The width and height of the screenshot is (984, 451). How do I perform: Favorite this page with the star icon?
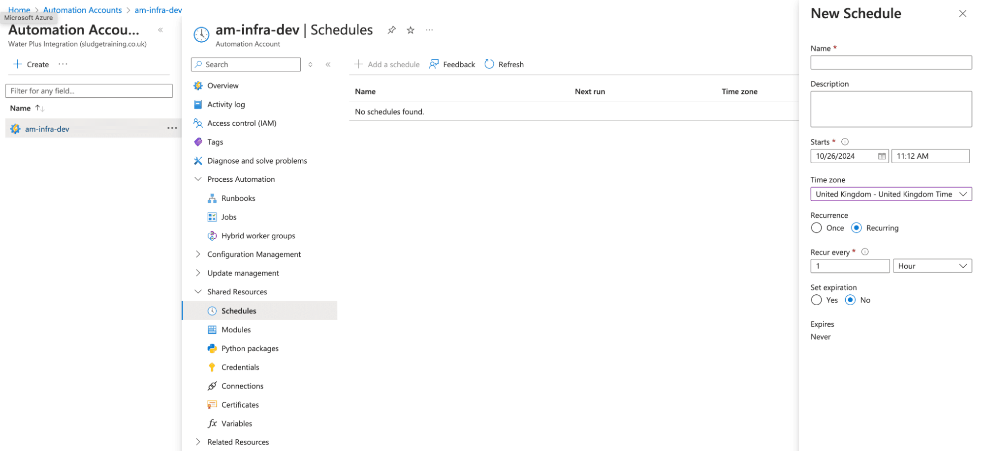[411, 30]
